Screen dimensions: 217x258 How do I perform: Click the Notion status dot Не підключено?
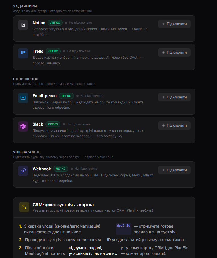pyautogui.click(x=66, y=23)
